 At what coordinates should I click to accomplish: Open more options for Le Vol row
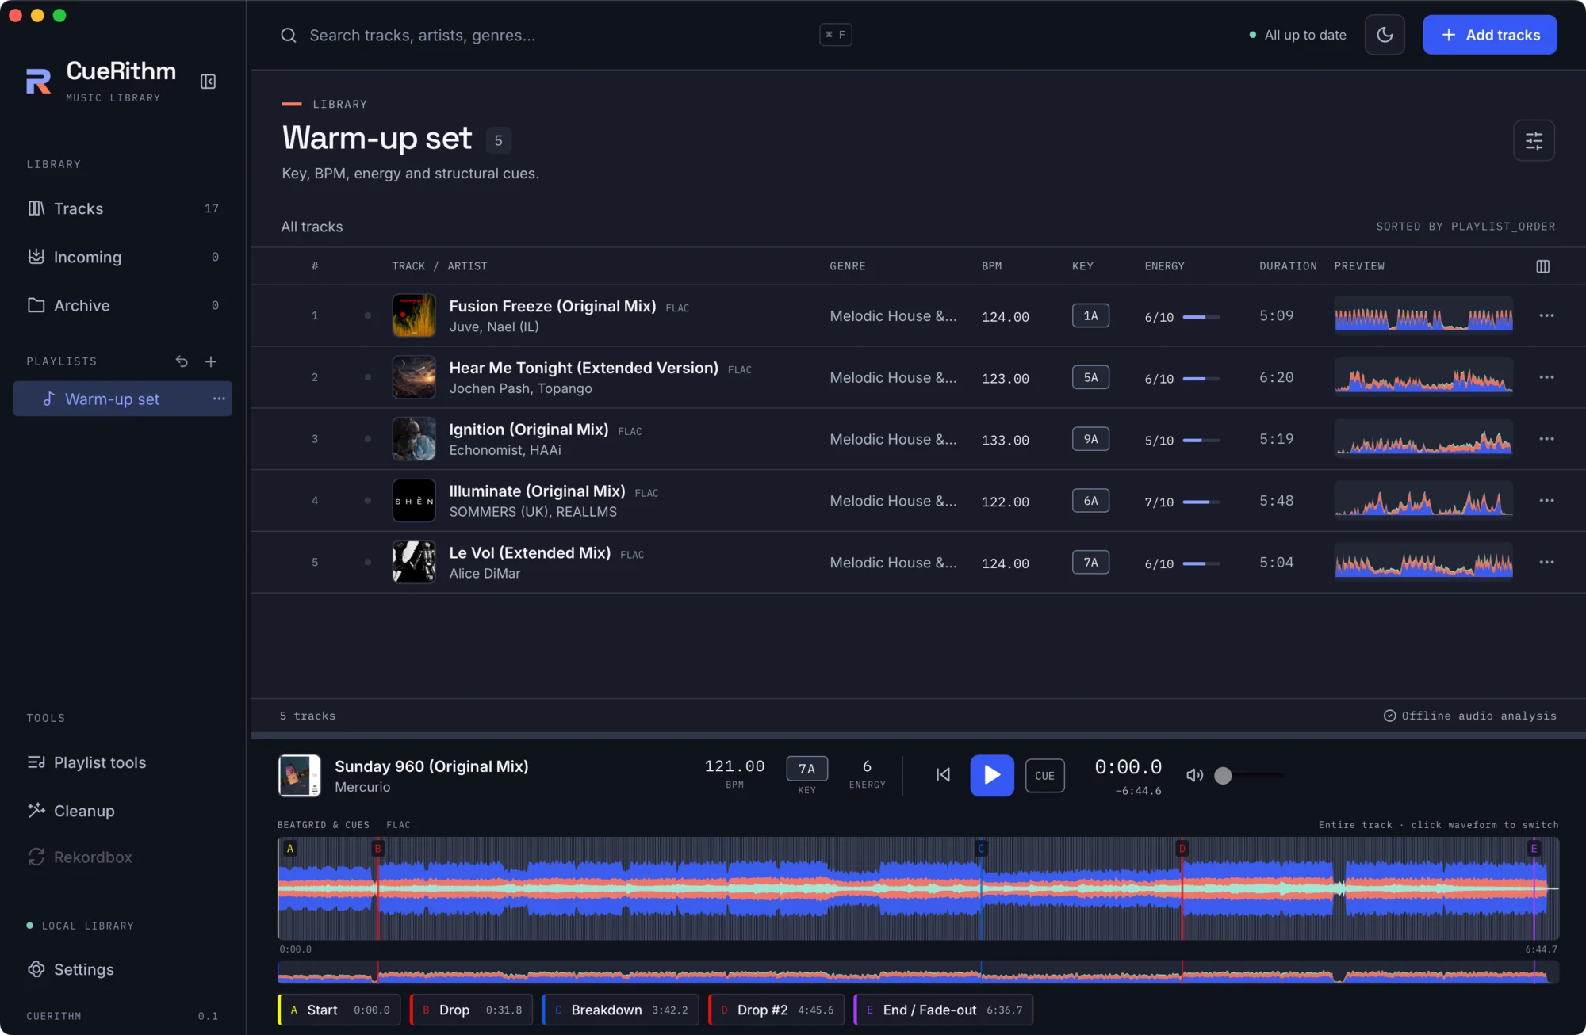(x=1546, y=563)
